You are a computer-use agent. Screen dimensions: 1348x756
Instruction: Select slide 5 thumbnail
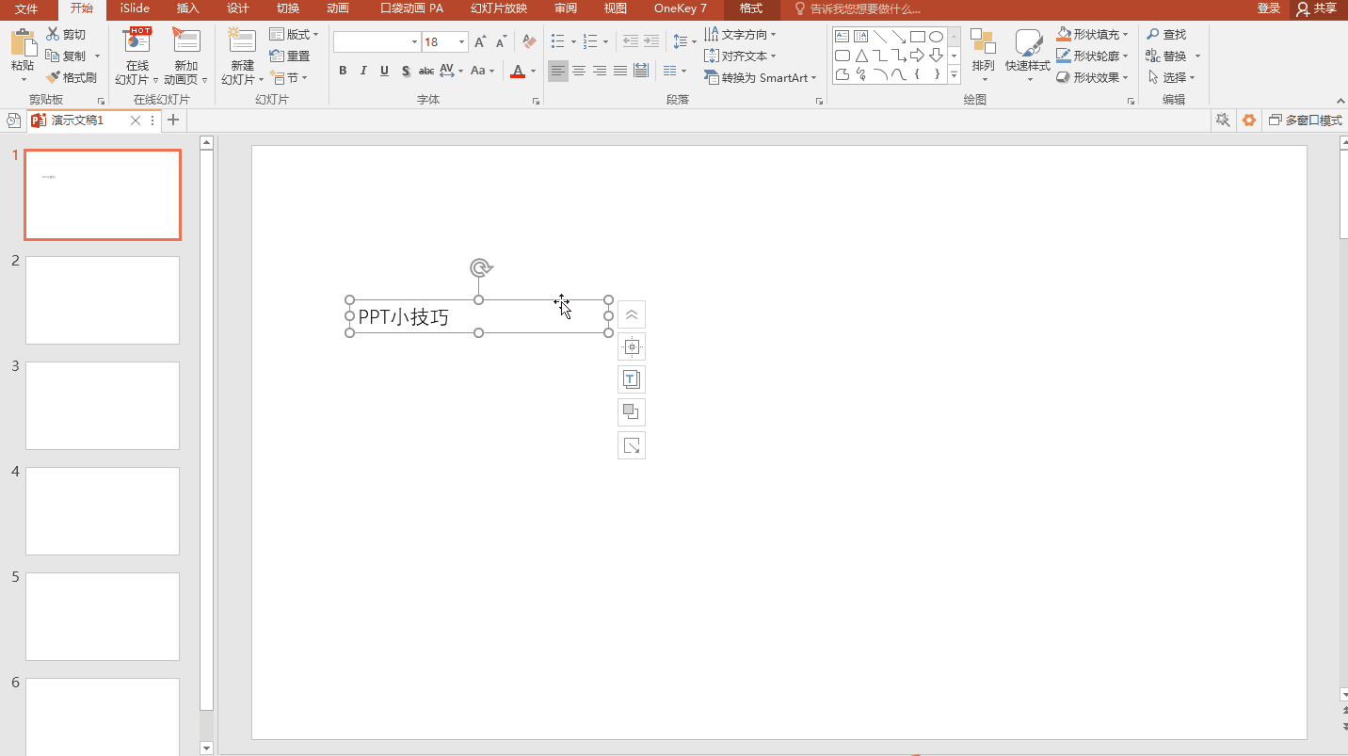pos(103,617)
